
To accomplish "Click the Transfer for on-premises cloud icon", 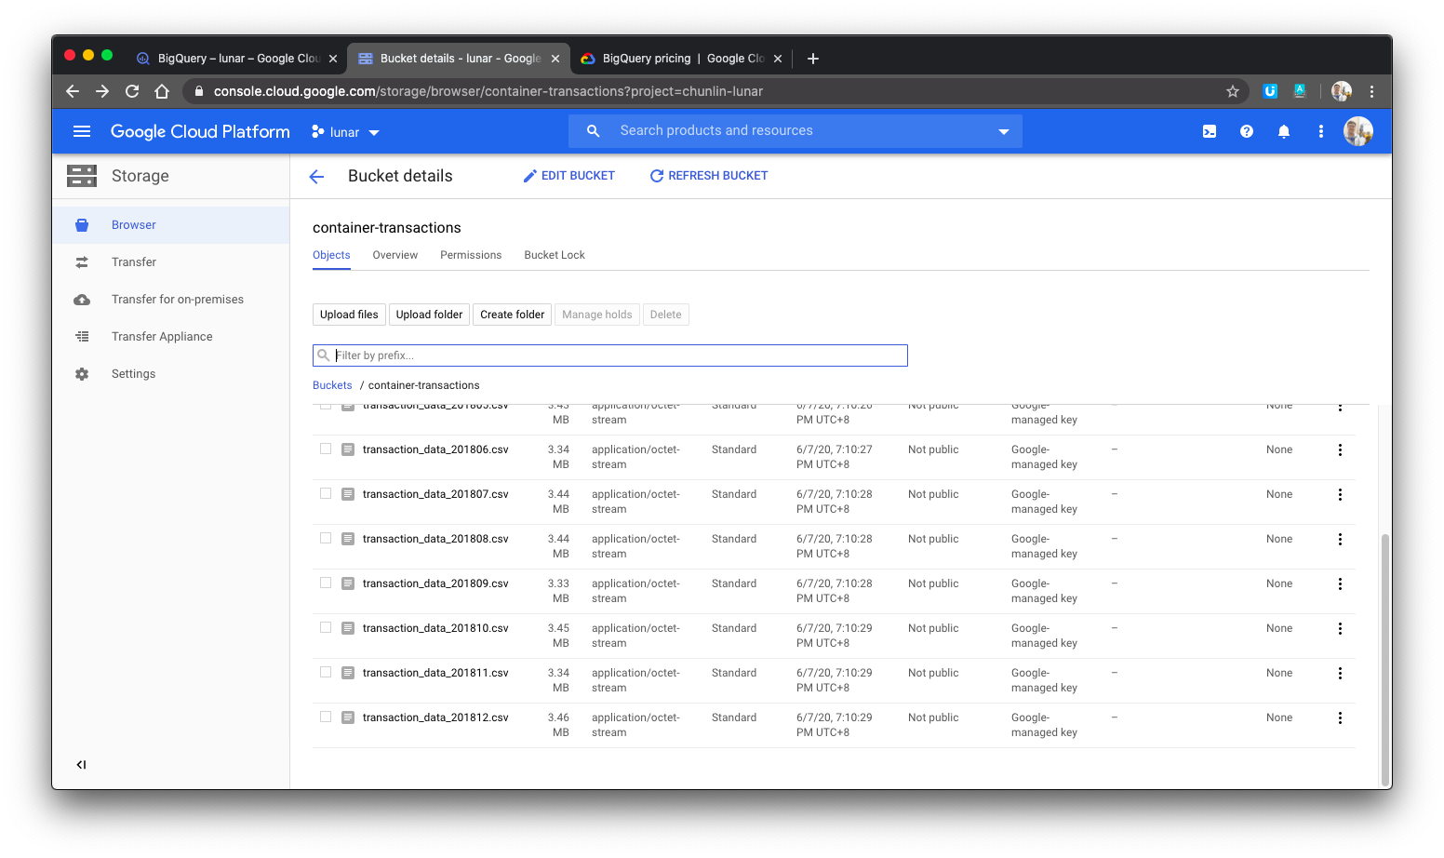I will [82, 299].
